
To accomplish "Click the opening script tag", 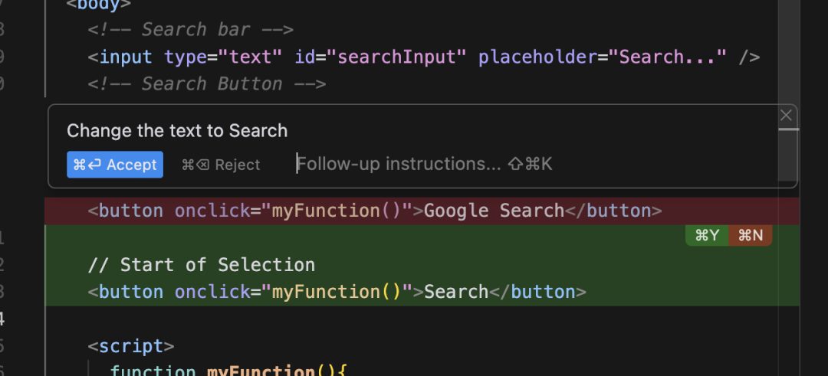I will pos(131,345).
